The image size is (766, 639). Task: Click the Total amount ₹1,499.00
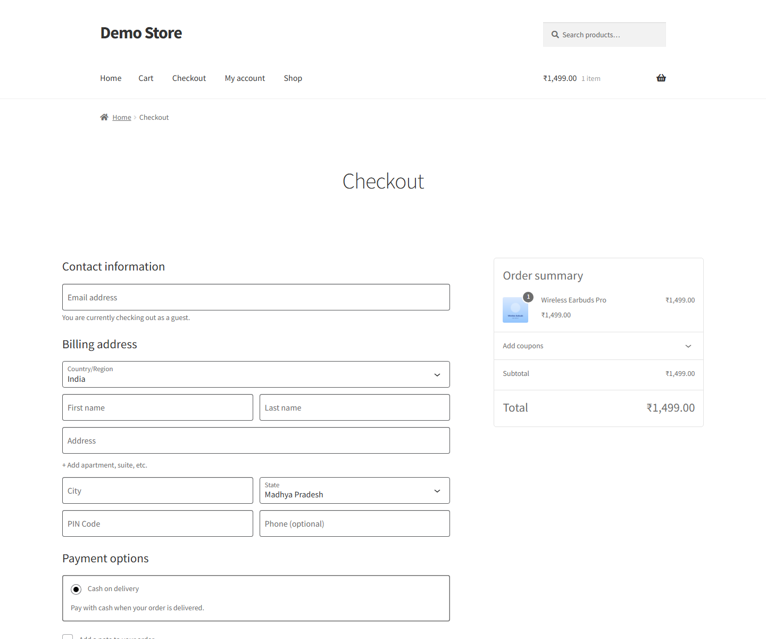670,408
